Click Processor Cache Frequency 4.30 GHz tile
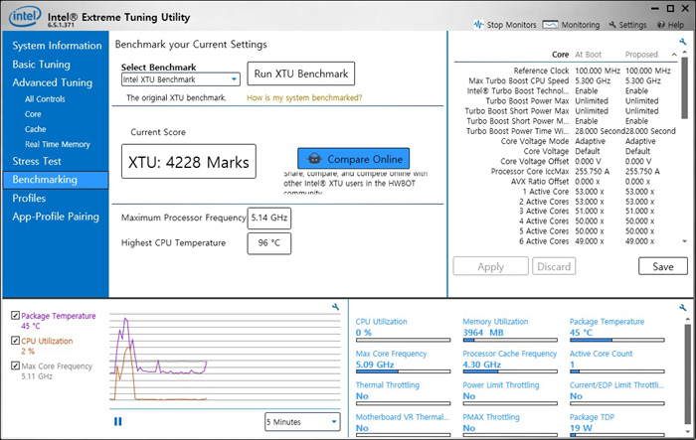696x440 pixels. click(x=509, y=362)
